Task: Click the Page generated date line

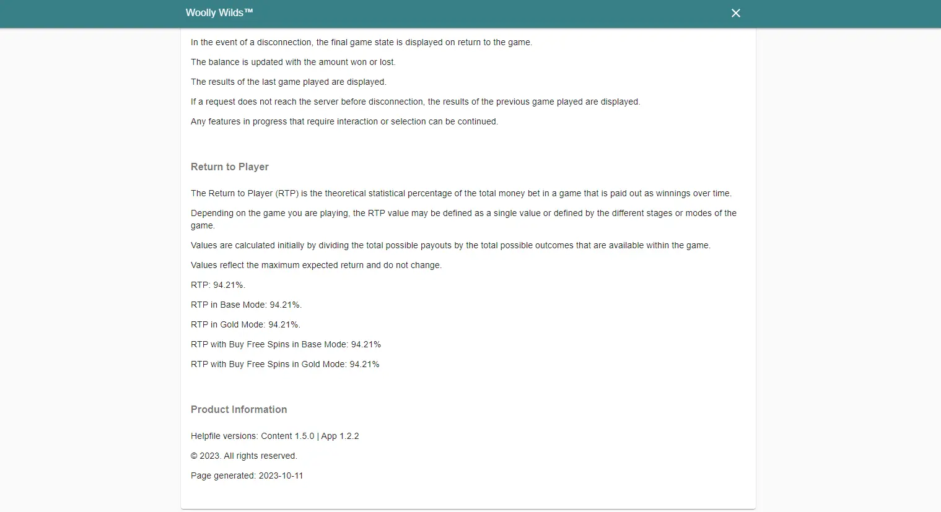Action: point(247,475)
